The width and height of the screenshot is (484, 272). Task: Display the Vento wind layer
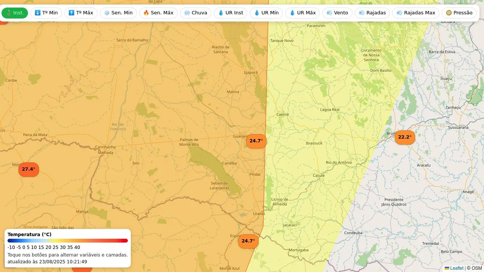click(337, 13)
